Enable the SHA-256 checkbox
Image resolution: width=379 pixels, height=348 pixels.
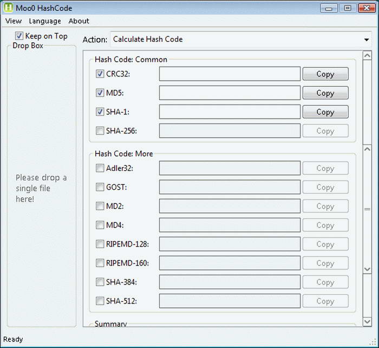click(x=100, y=131)
